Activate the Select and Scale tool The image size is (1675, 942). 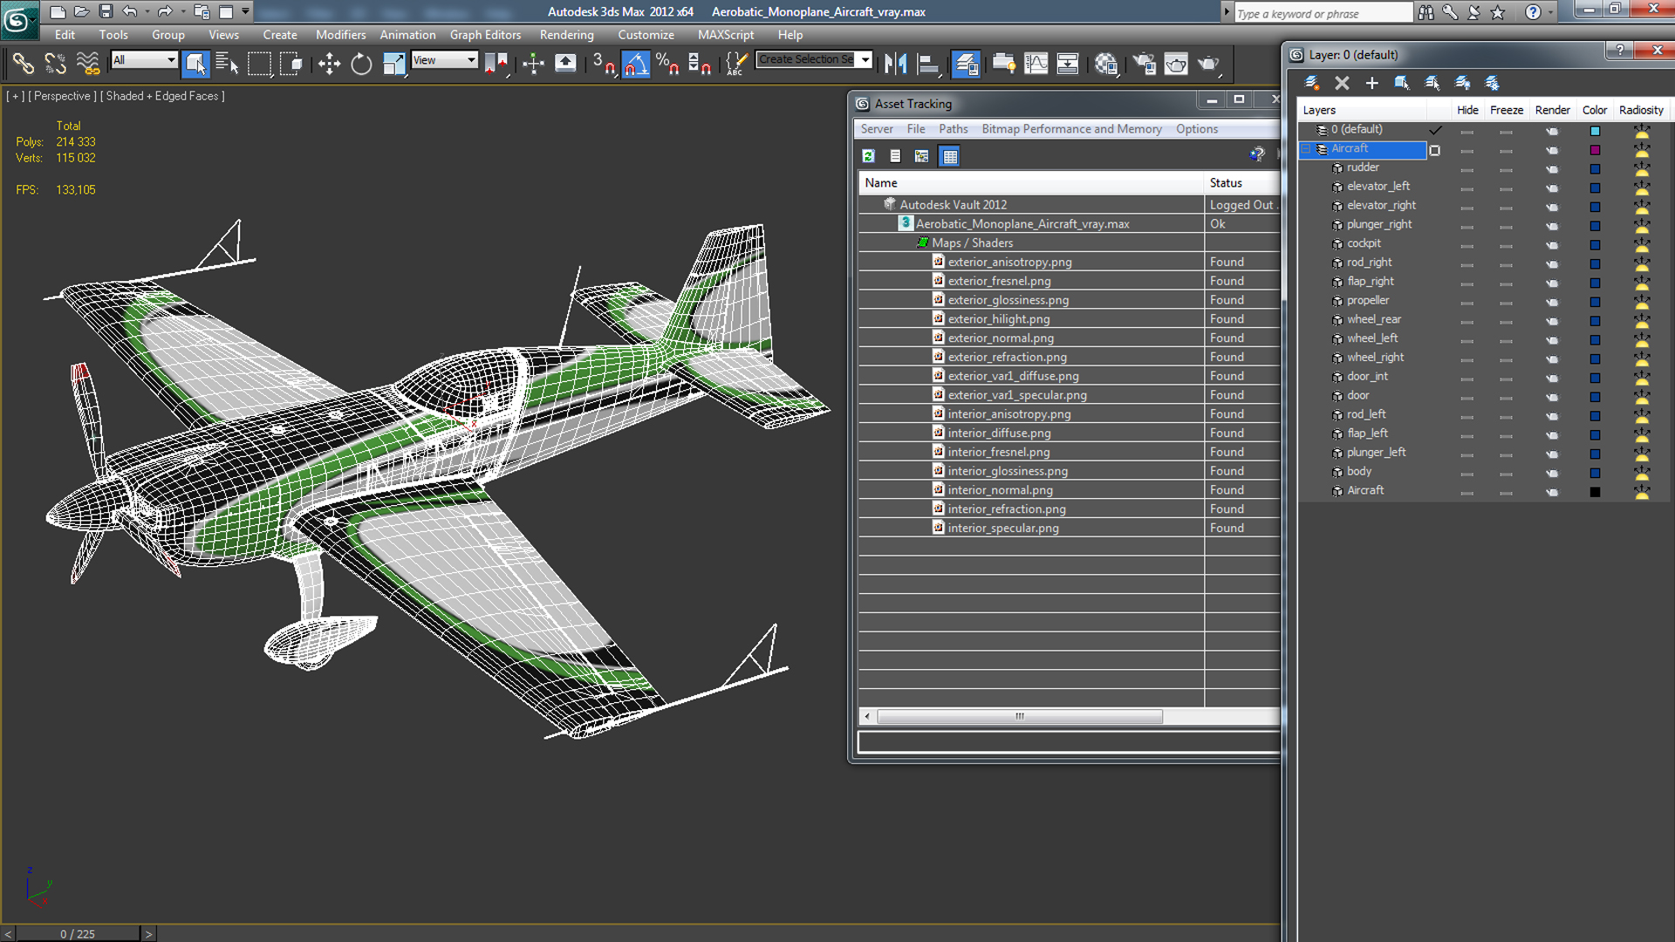[393, 63]
